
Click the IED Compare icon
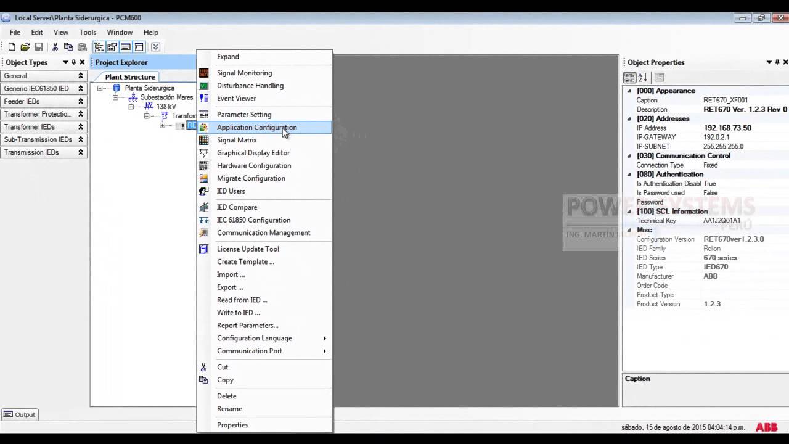[x=204, y=207]
